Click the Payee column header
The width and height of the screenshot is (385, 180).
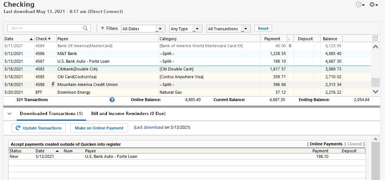107,39
